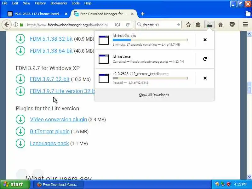Click the vertical scrollbar thumb
Image resolution: width=252 pixels, height=189 pixels.
click(249, 88)
